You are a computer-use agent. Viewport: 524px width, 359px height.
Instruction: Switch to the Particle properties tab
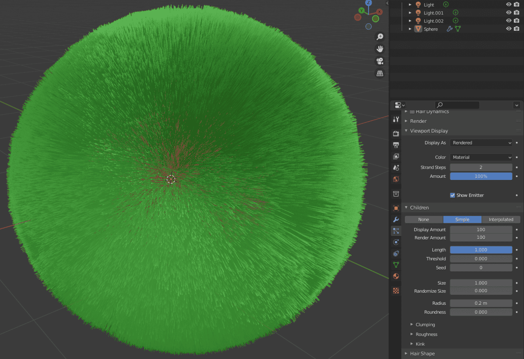395,231
